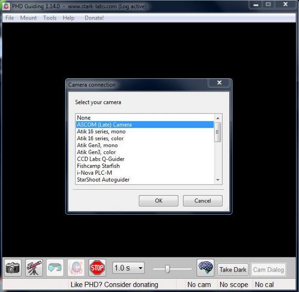299x292 pixels.
Task: Select None in the camera list
Action: coord(145,118)
